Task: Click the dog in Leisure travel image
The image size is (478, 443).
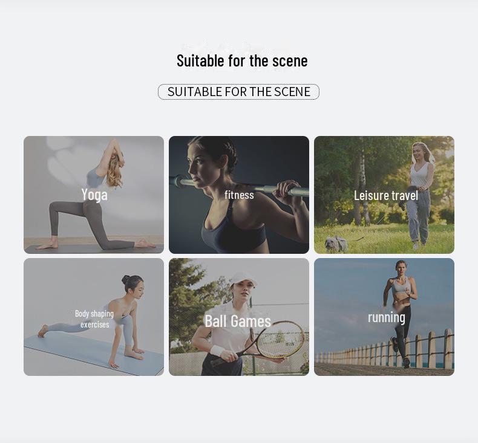Action: (x=336, y=244)
